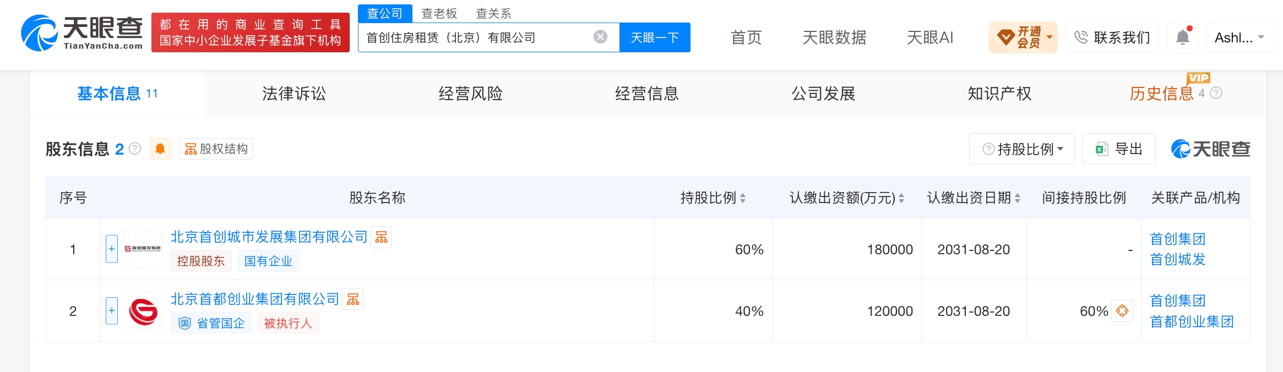Screen dimensions: 1283x372
Task: Click the 国有企业 tag
Action: (x=268, y=261)
